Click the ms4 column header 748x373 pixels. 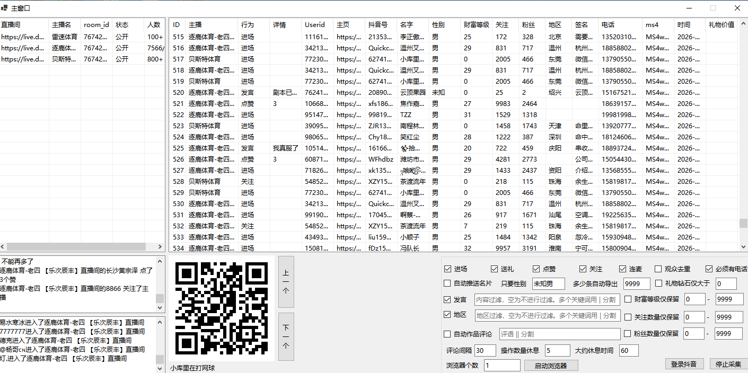(657, 25)
